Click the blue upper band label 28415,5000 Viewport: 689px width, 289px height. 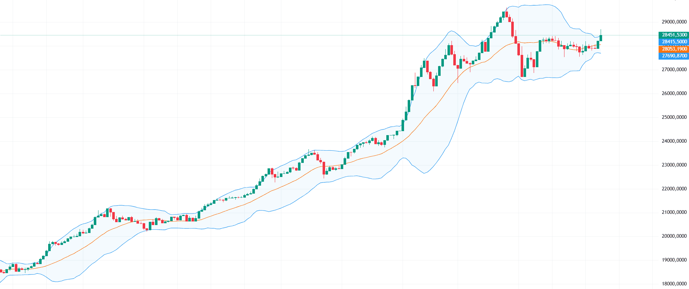tap(674, 42)
